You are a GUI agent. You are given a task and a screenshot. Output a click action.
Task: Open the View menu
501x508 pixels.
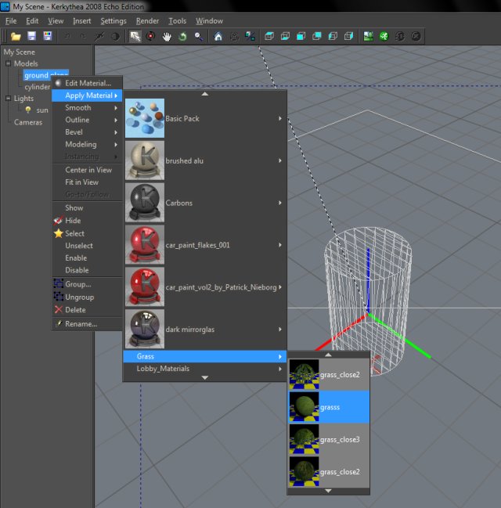(56, 21)
